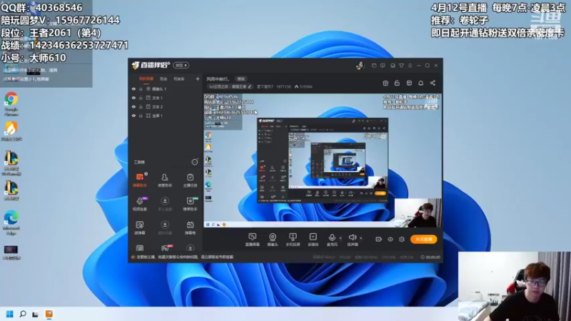Toggle visibility of the 文本 2 source

(x=133, y=106)
